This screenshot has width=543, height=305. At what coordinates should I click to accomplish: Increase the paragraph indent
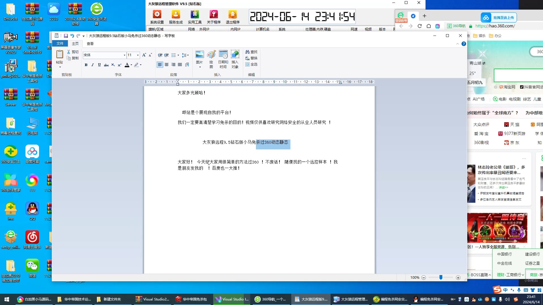point(167,55)
